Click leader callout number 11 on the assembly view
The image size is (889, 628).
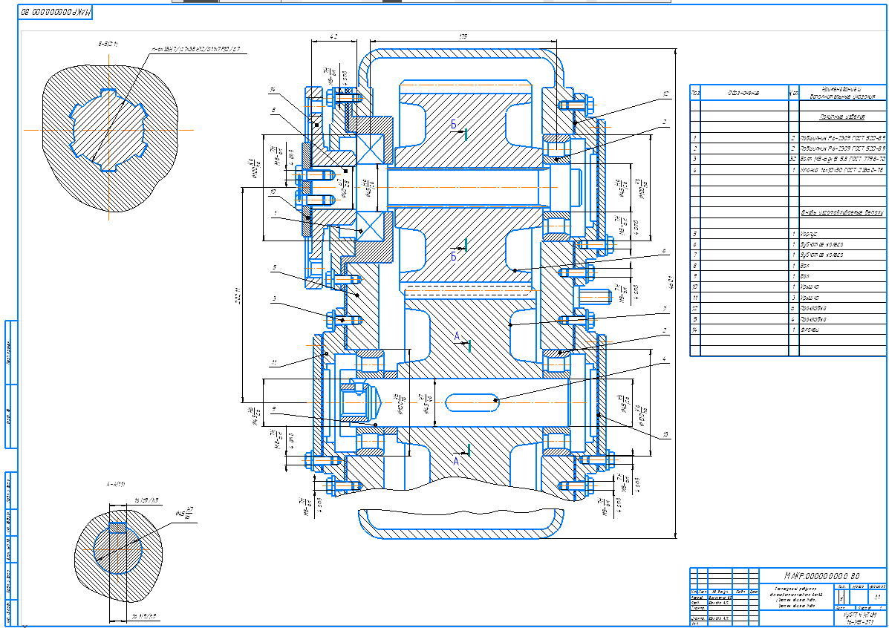coord(273,363)
